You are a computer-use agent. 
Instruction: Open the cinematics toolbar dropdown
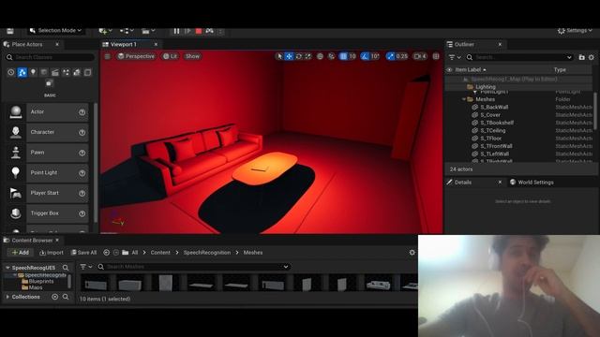[x=148, y=31]
